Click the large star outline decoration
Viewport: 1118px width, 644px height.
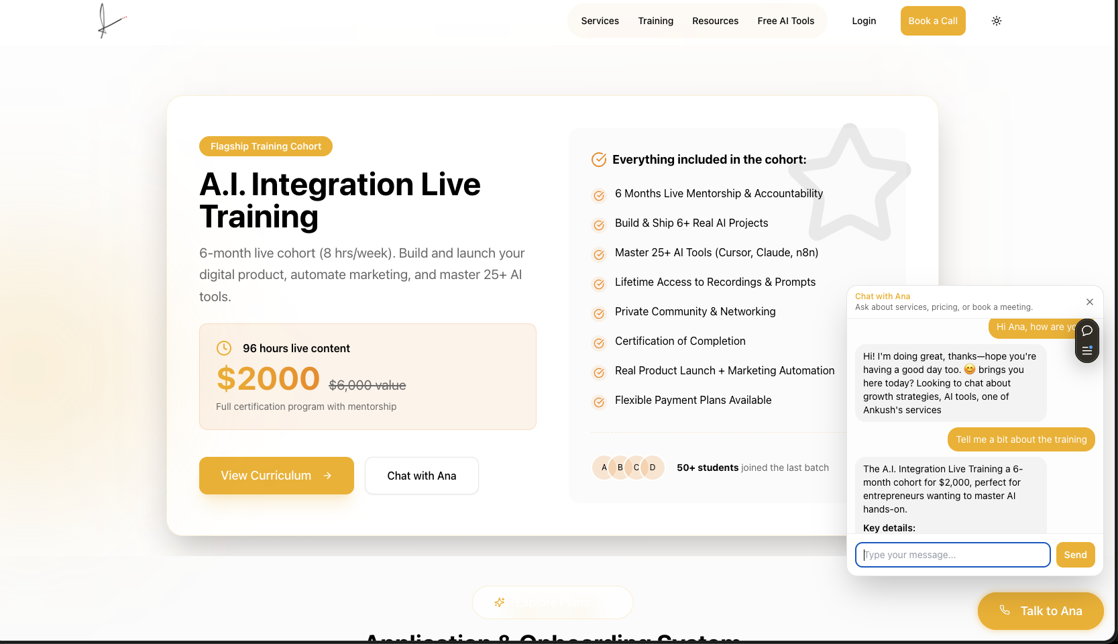coord(850,182)
